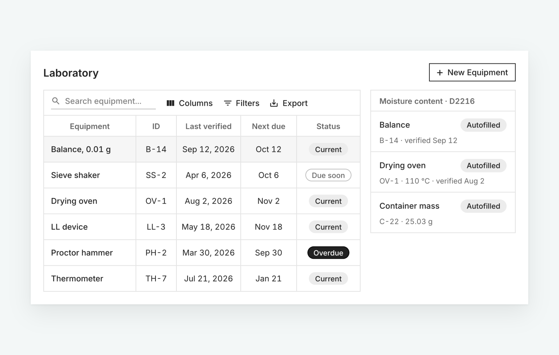This screenshot has height=355, width=559.
Task: Click the Next due column header
Action: coord(269,126)
